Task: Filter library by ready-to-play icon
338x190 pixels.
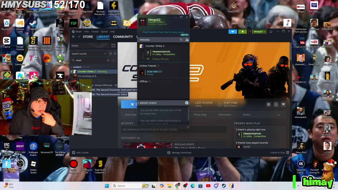Action: (x=115, y=54)
